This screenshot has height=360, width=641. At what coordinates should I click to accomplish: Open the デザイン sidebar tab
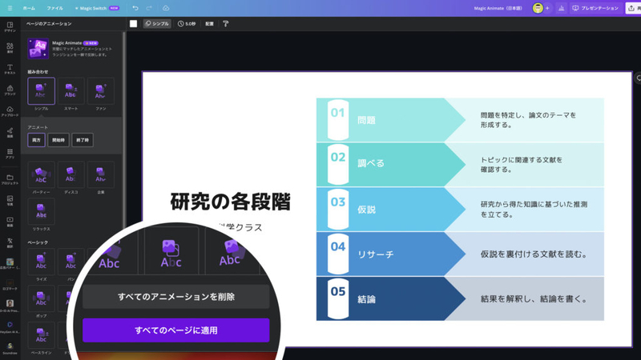point(10,27)
